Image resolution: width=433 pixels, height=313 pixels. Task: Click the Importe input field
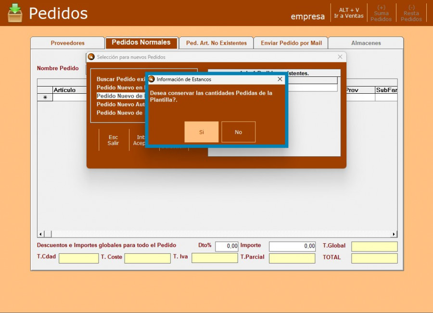click(x=292, y=246)
